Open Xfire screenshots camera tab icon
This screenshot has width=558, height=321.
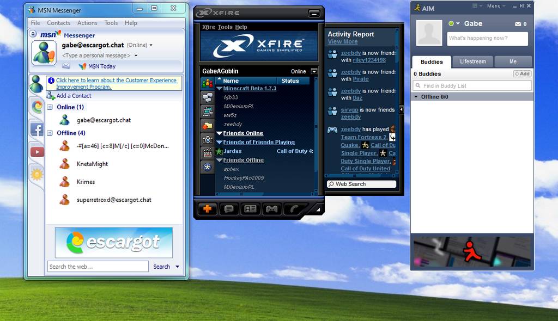click(208, 139)
